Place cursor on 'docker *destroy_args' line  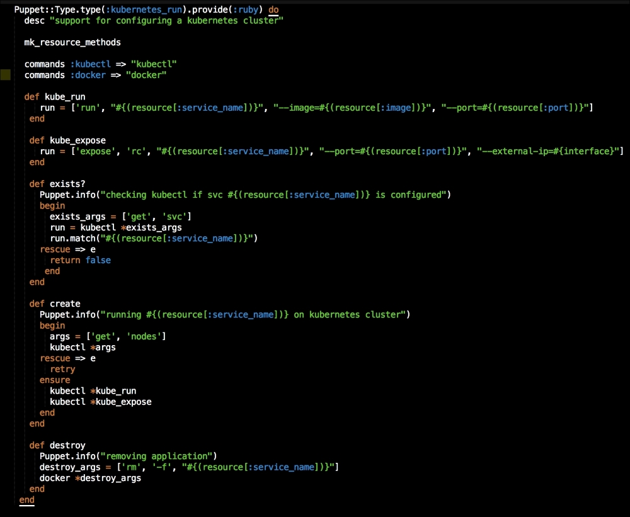(x=90, y=478)
